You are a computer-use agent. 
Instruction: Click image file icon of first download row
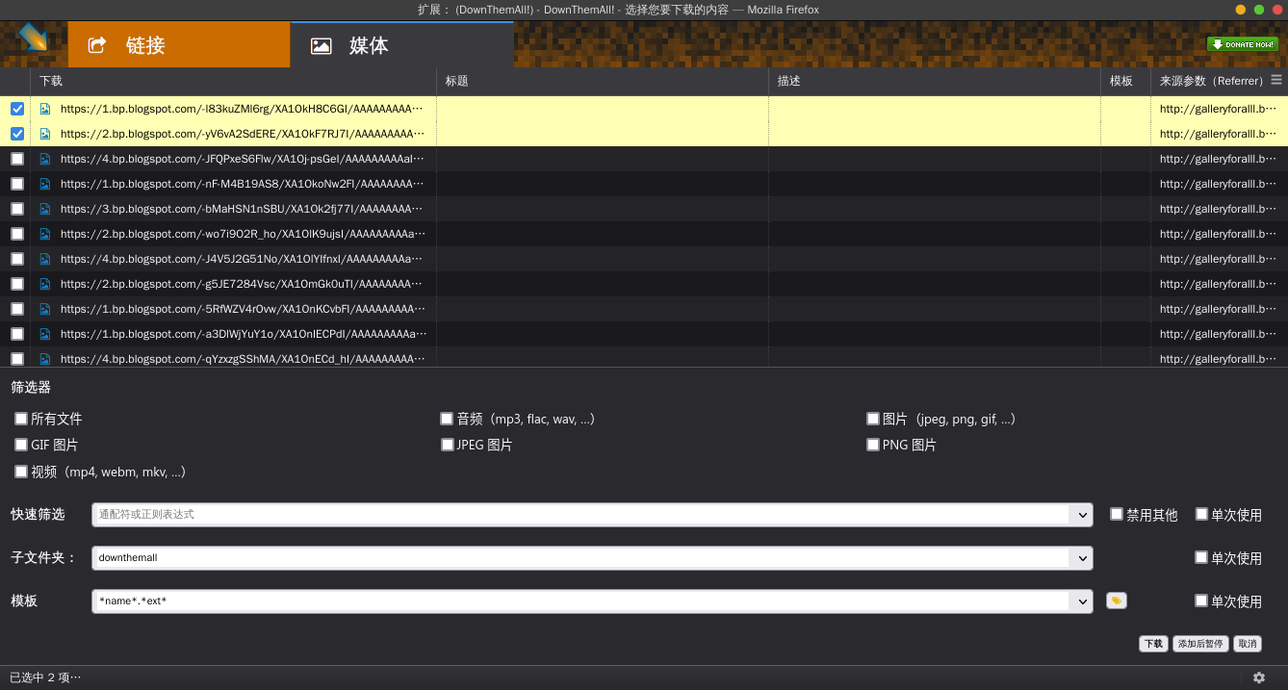tap(45, 109)
